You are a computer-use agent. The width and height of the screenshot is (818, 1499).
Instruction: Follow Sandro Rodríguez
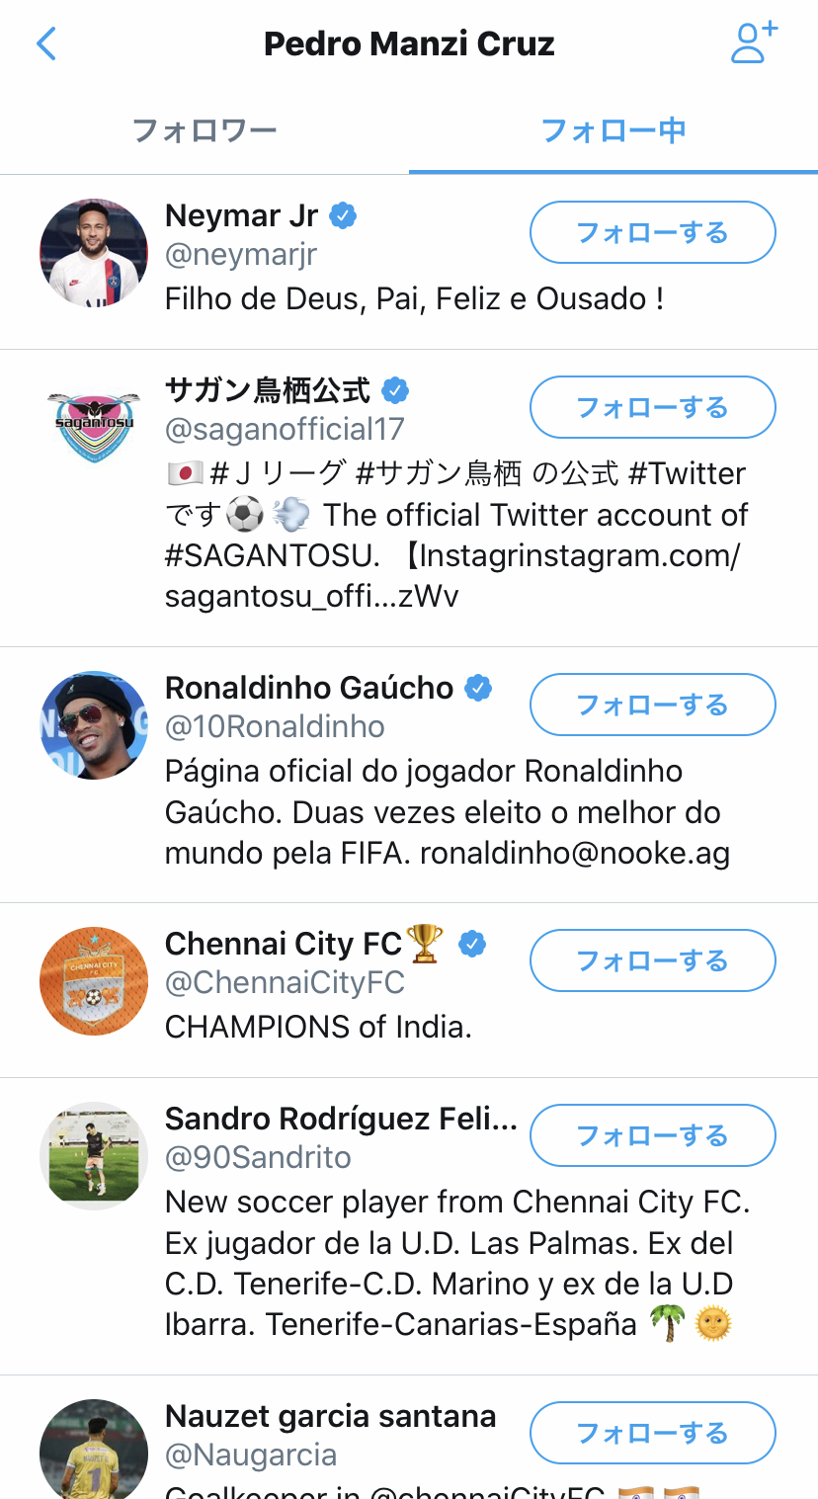652,1135
